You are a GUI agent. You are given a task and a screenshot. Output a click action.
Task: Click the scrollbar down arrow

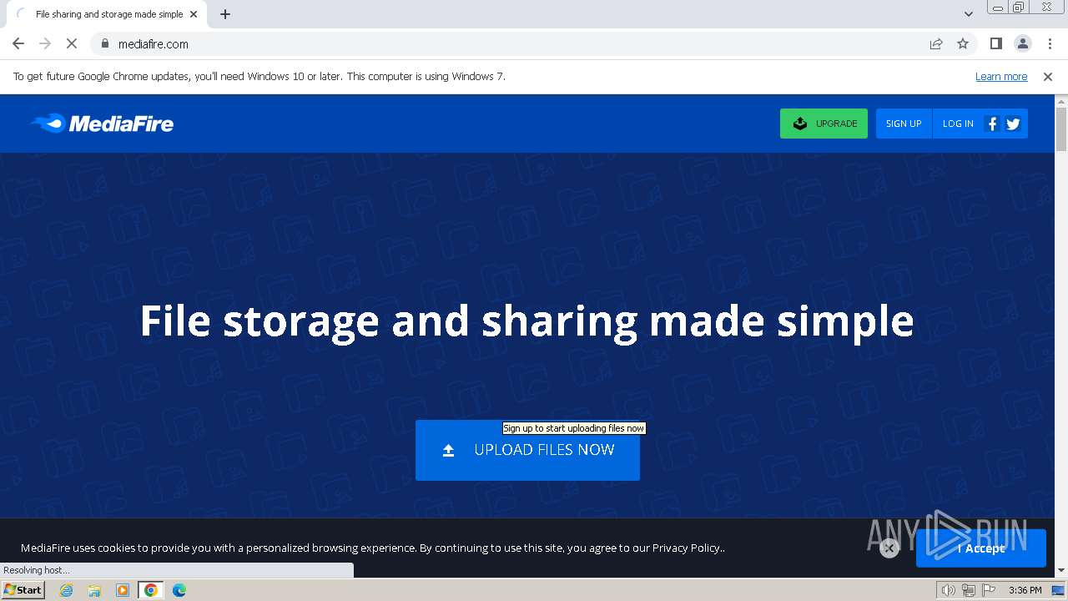[x=1061, y=570]
